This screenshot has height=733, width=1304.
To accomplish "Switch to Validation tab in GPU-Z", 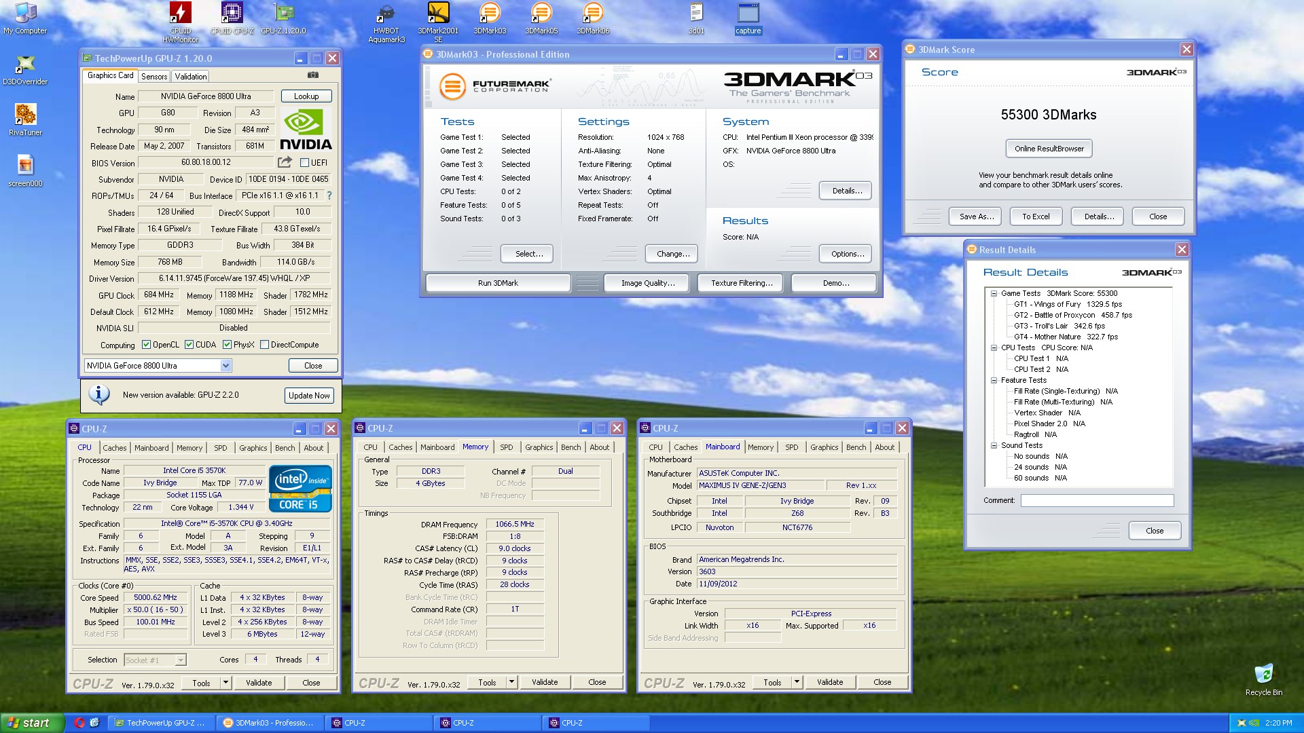I will pyautogui.click(x=190, y=77).
